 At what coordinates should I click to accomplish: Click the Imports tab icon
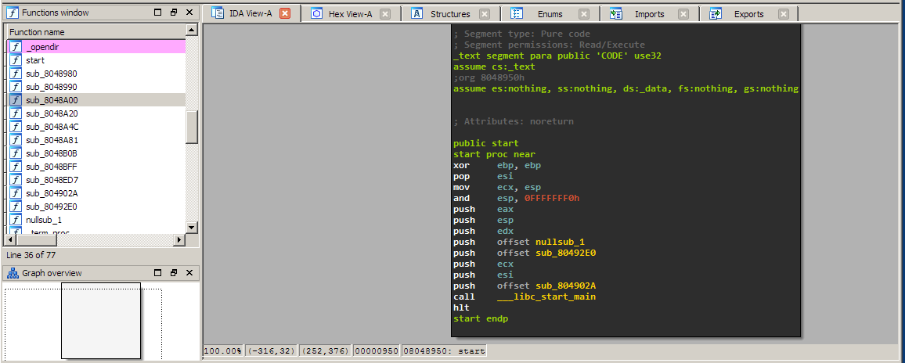coord(616,14)
